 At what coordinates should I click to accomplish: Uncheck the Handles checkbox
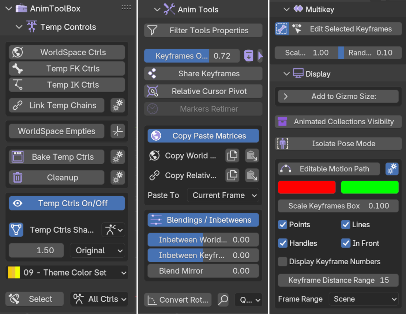tap(283, 243)
